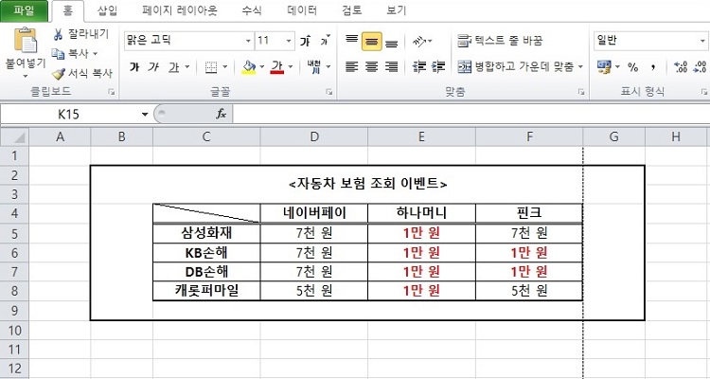
Task: Open the 파일 (File) tab
Action: coord(24,10)
